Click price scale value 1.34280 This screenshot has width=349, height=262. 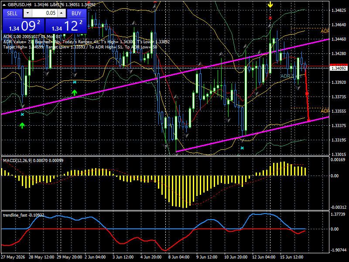coord(339,53)
